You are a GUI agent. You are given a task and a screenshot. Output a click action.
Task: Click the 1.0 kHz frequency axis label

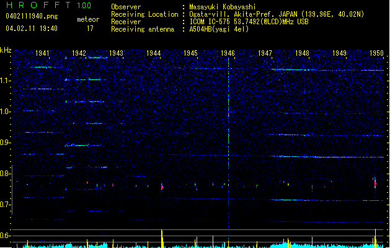pyautogui.click(x=6, y=112)
